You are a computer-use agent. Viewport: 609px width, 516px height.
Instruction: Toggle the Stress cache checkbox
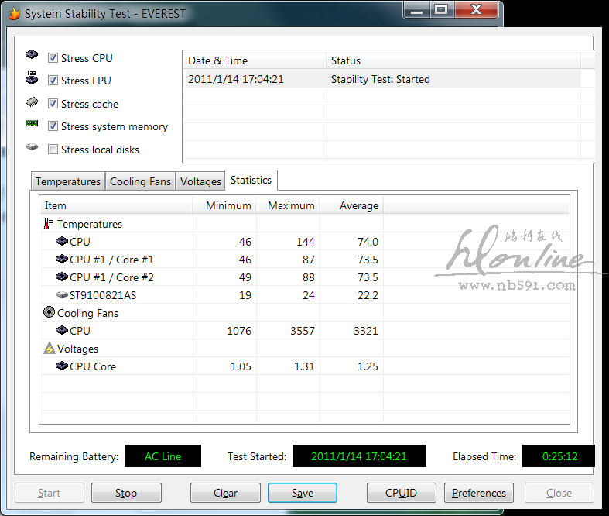[x=53, y=104]
